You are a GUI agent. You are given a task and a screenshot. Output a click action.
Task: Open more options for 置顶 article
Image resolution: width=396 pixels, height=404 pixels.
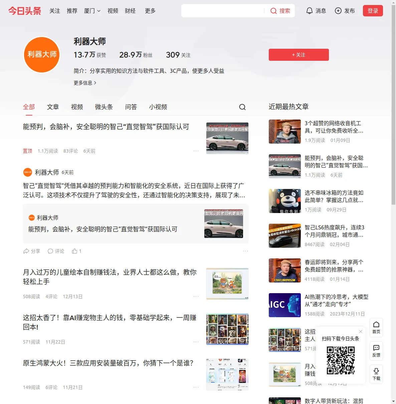click(196, 151)
